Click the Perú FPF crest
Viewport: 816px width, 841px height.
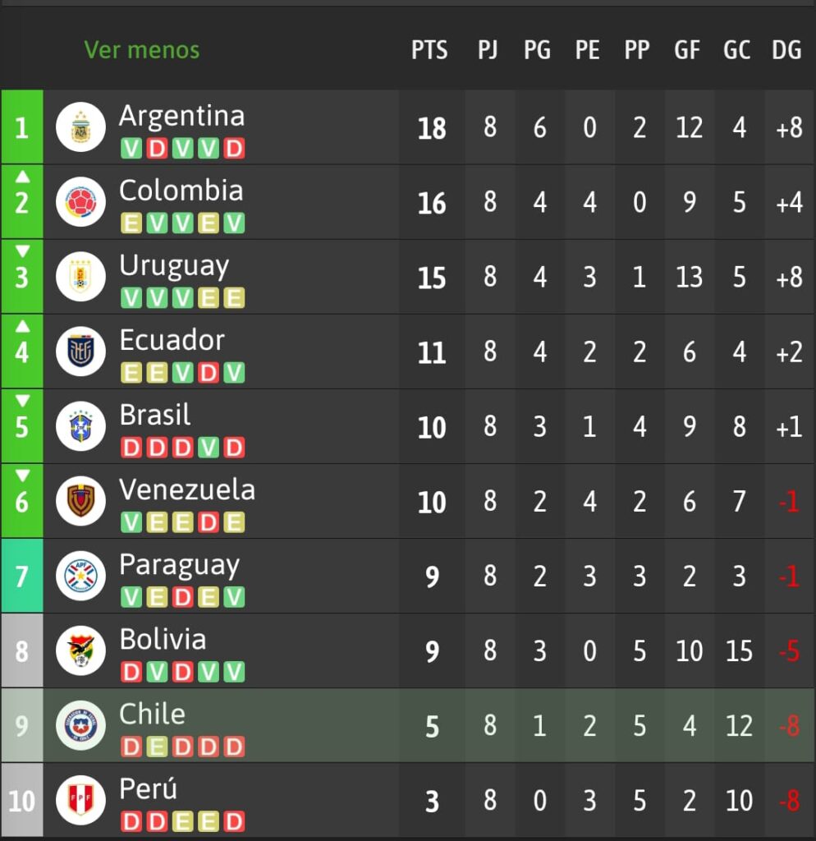tap(81, 801)
